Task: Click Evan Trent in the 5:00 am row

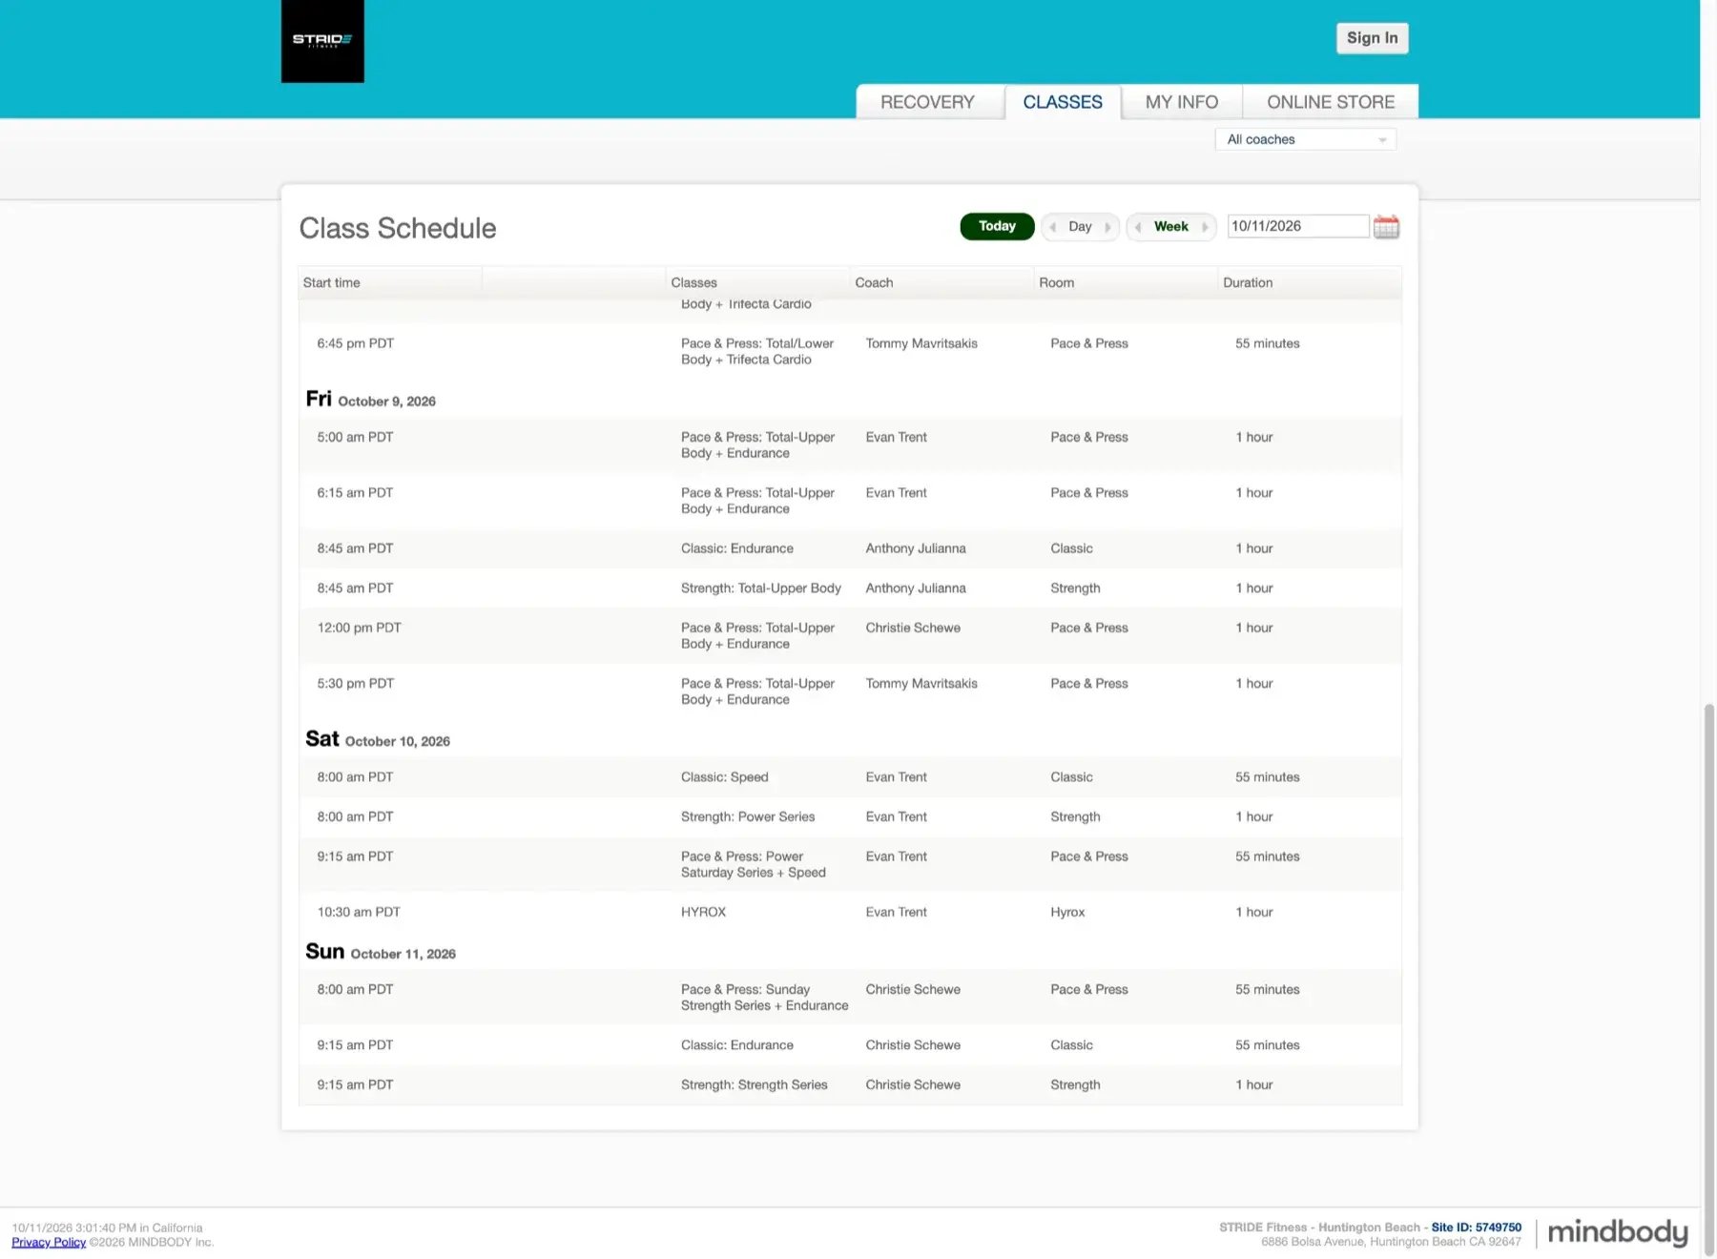Action: [x=896, y=437]
